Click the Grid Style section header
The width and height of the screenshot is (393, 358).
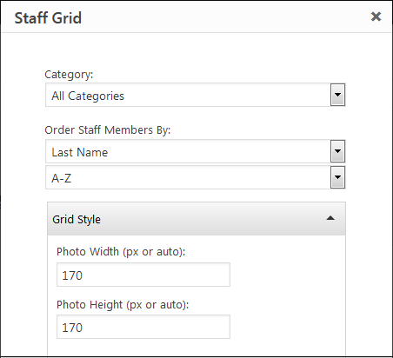[196, 219]
